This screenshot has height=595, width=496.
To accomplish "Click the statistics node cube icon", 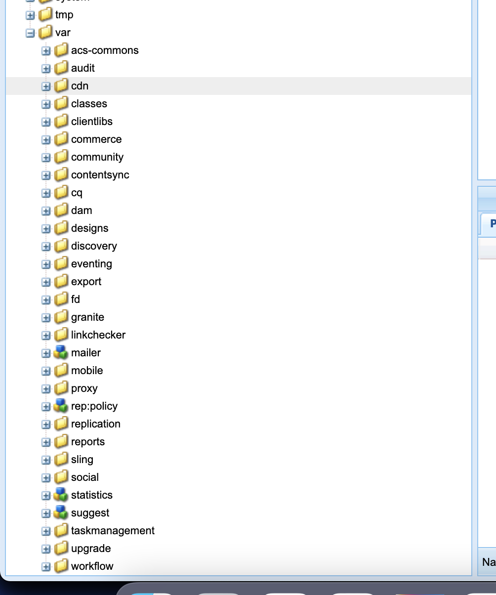I will pos(61,495).
